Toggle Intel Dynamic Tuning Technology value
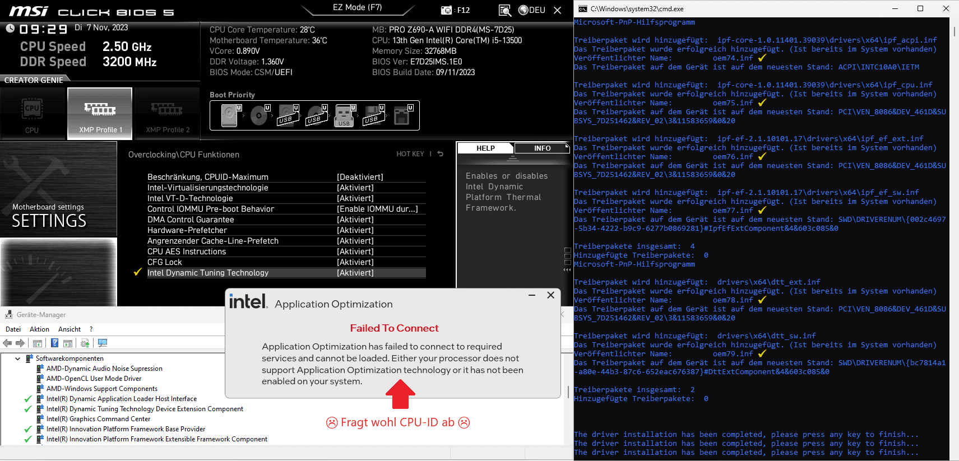The height and width of the screenshot is (461, 959). 355,273
